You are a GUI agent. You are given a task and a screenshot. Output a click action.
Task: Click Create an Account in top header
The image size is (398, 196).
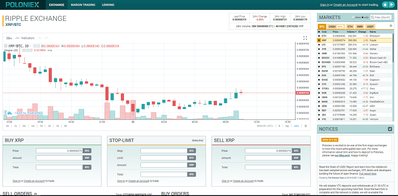(345, 5)
